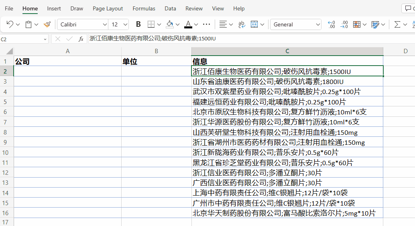
Task: Click cell with 北京华天制药股份有限公司
Action: [x=287, y=213]
